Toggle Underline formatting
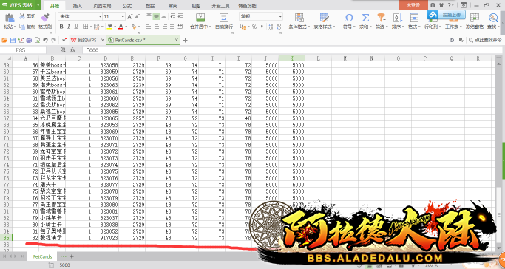505x269 pixels. coord(76,27)
